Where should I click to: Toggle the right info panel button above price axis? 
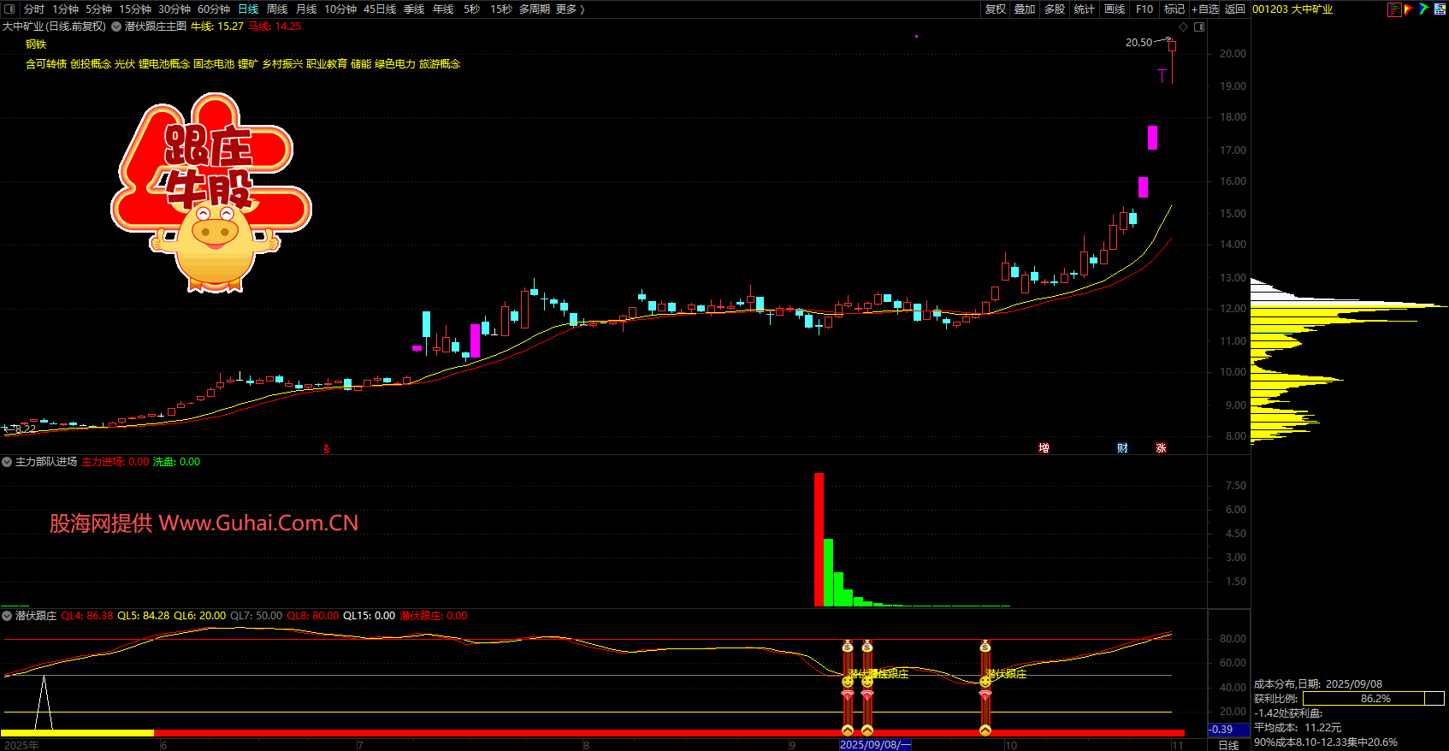(x=1199, y=27)
